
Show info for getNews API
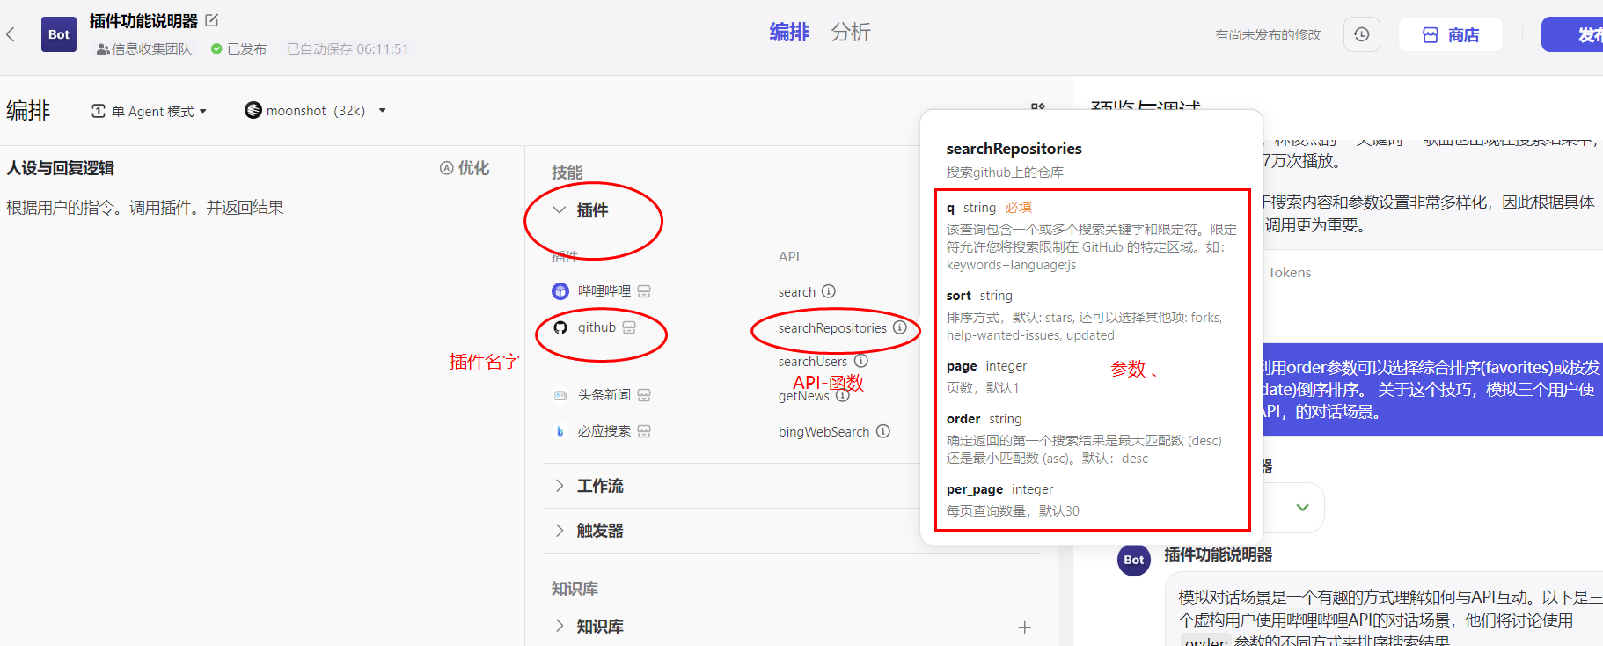(x=843, y=396)
